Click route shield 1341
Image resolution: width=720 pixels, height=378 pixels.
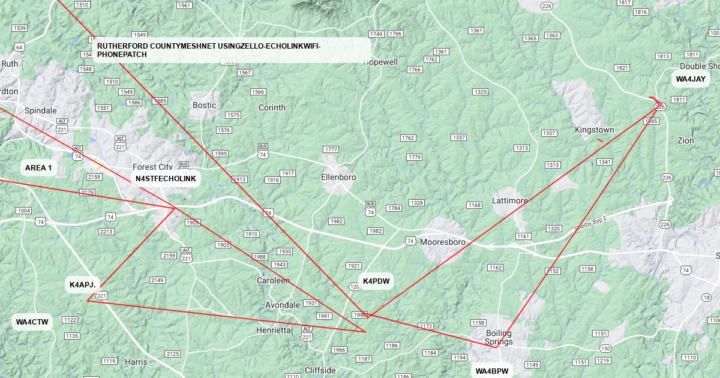click(x=605, y=162)
